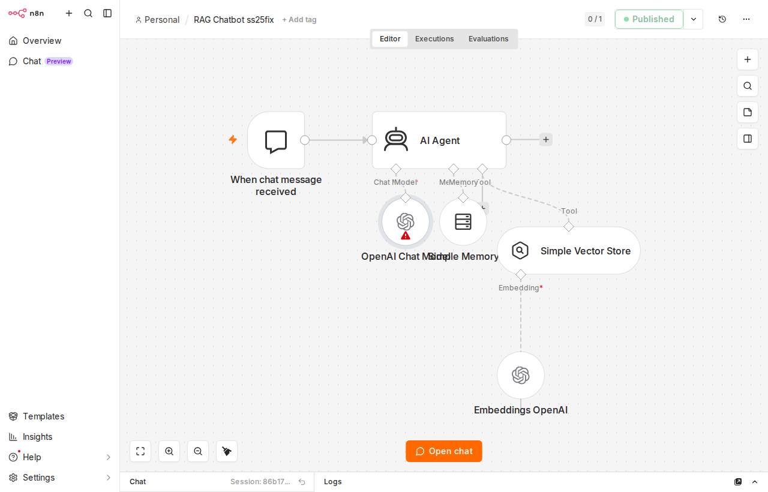
Task: Expand the Help menu
Action: click(60, 457)
